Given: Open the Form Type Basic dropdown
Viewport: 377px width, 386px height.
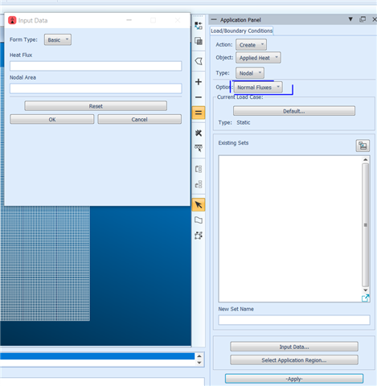Looking at the screenshot, I should (x=58, y=39).
